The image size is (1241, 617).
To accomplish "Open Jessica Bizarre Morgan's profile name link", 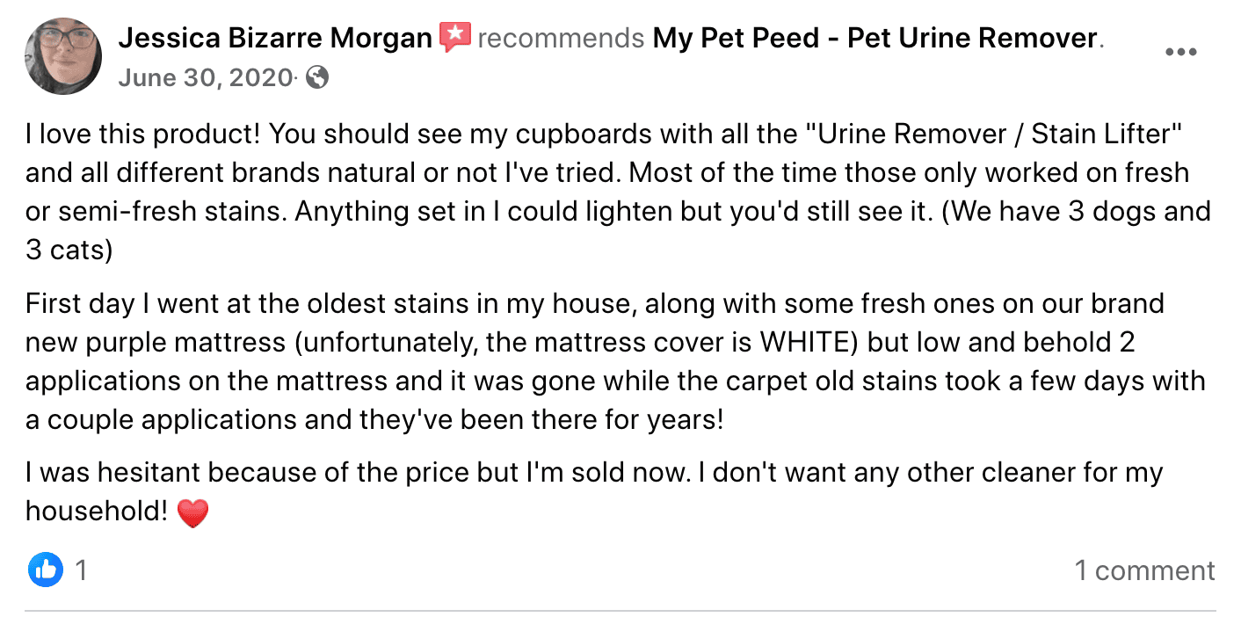I will [x=275, y=39].
